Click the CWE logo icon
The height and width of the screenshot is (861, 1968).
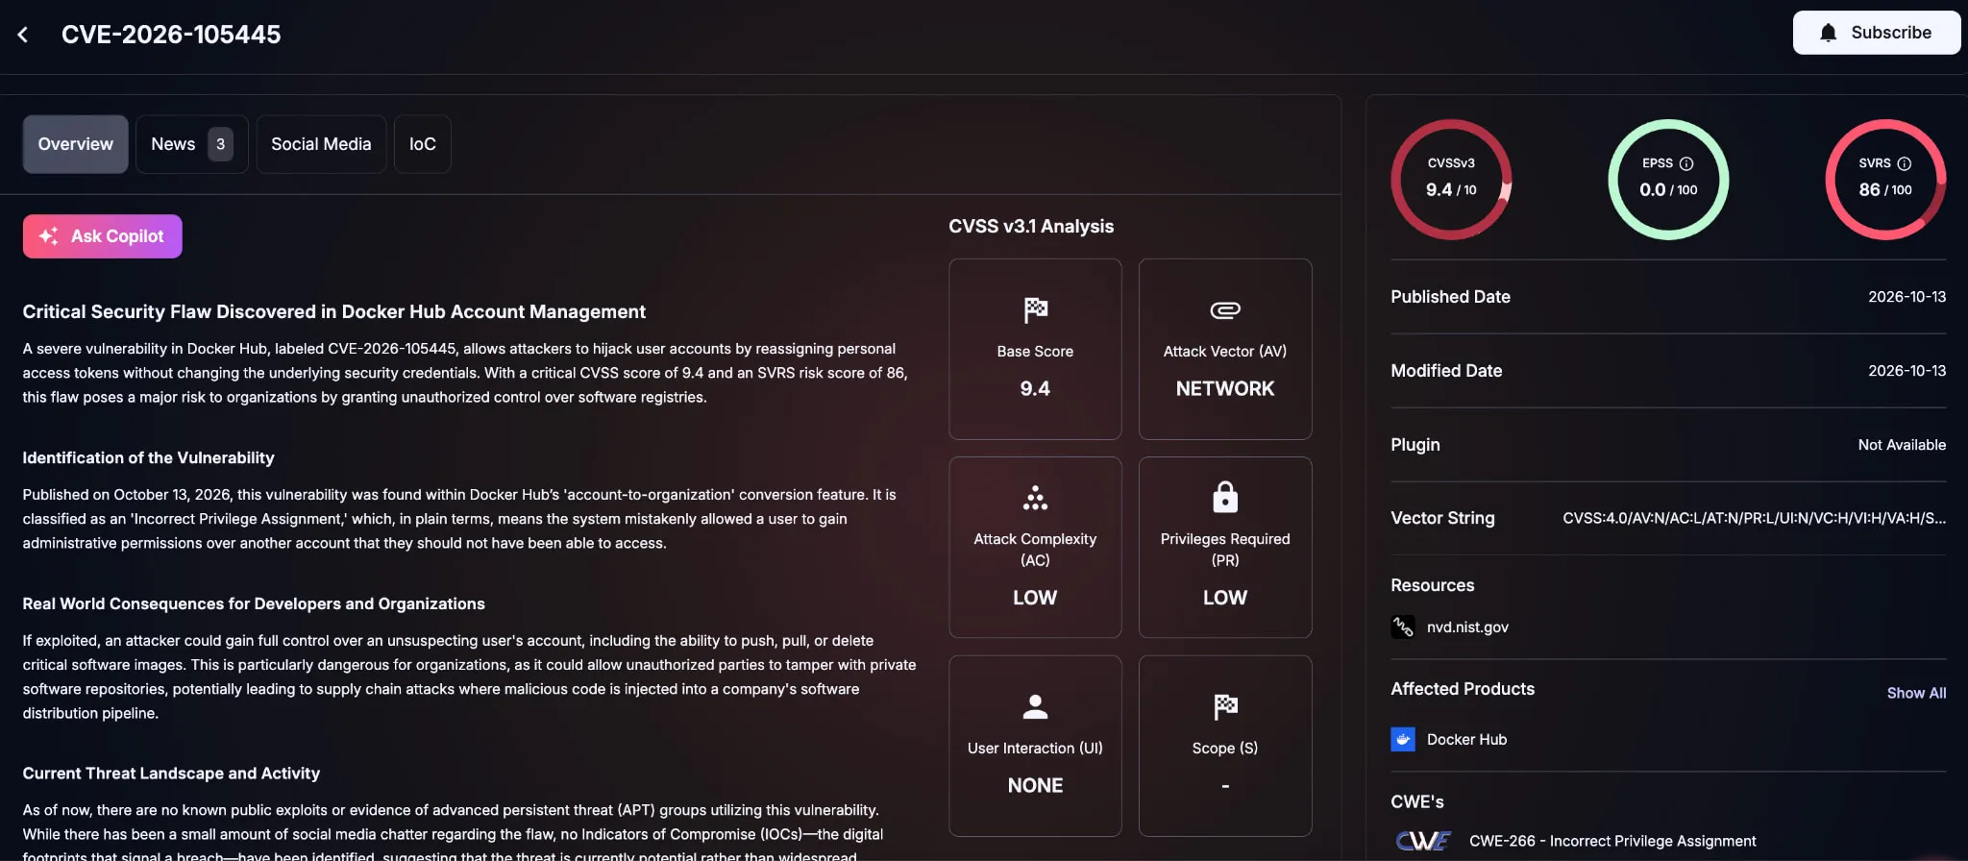coord(1424,841)
